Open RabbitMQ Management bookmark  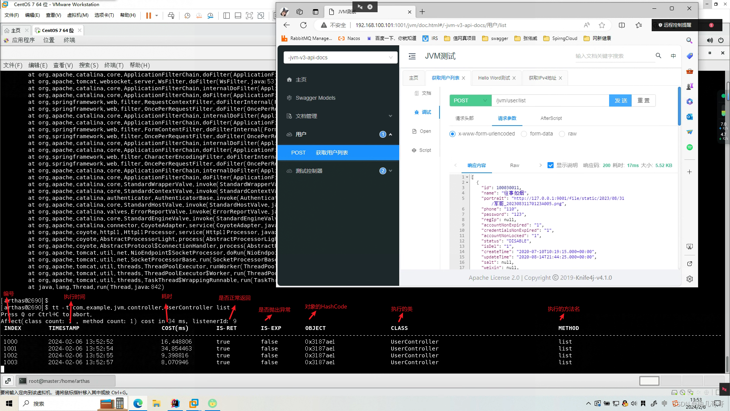(306, 38)
